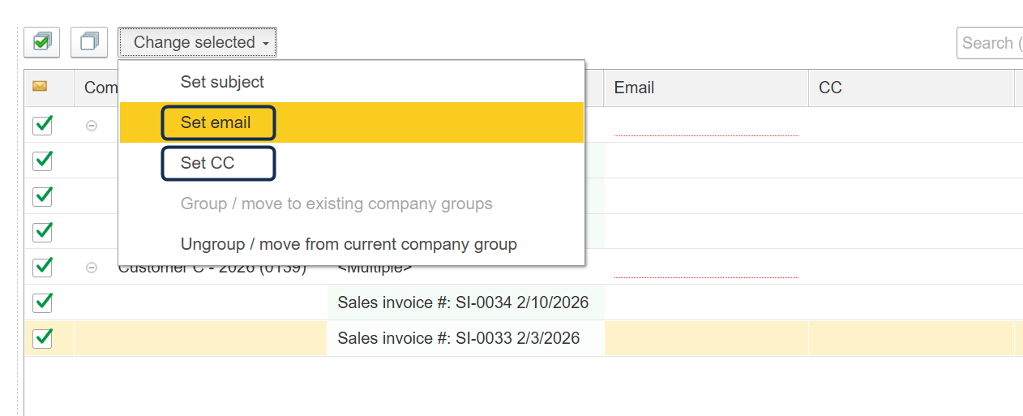
Task: Click the envelope icon column header
Action: [39, 87]
